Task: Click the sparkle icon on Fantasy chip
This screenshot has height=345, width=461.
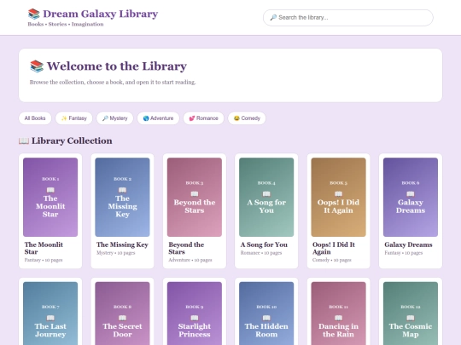Action: [x=64, y=118]
